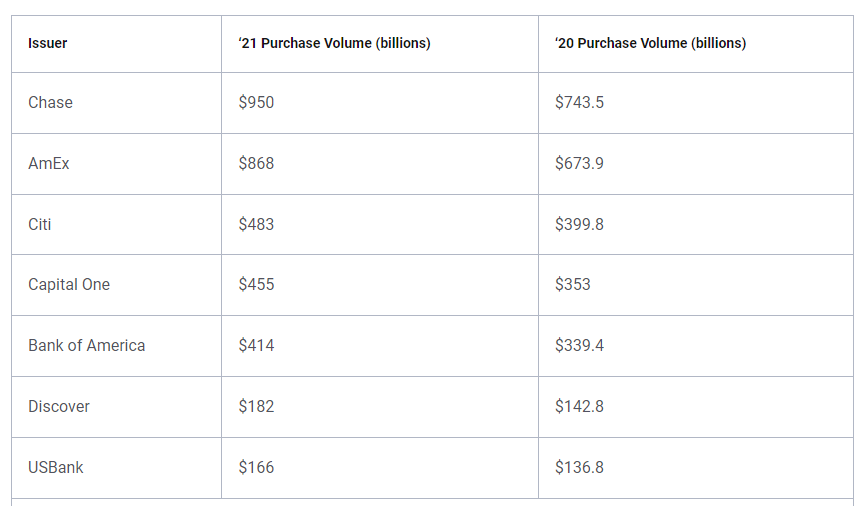The height and width of the screenshot is (506, 866).
Task: Click the Chase issuer cell
Action: coord(50,102)
